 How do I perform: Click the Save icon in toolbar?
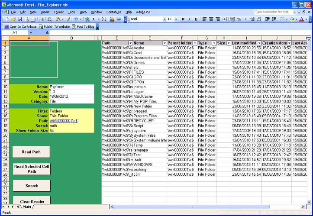20,19
